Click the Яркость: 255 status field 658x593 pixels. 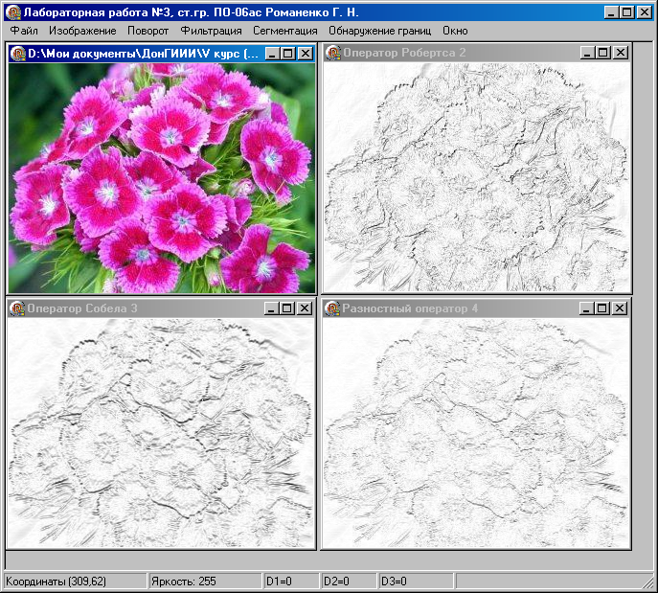[x=205, y=582]
